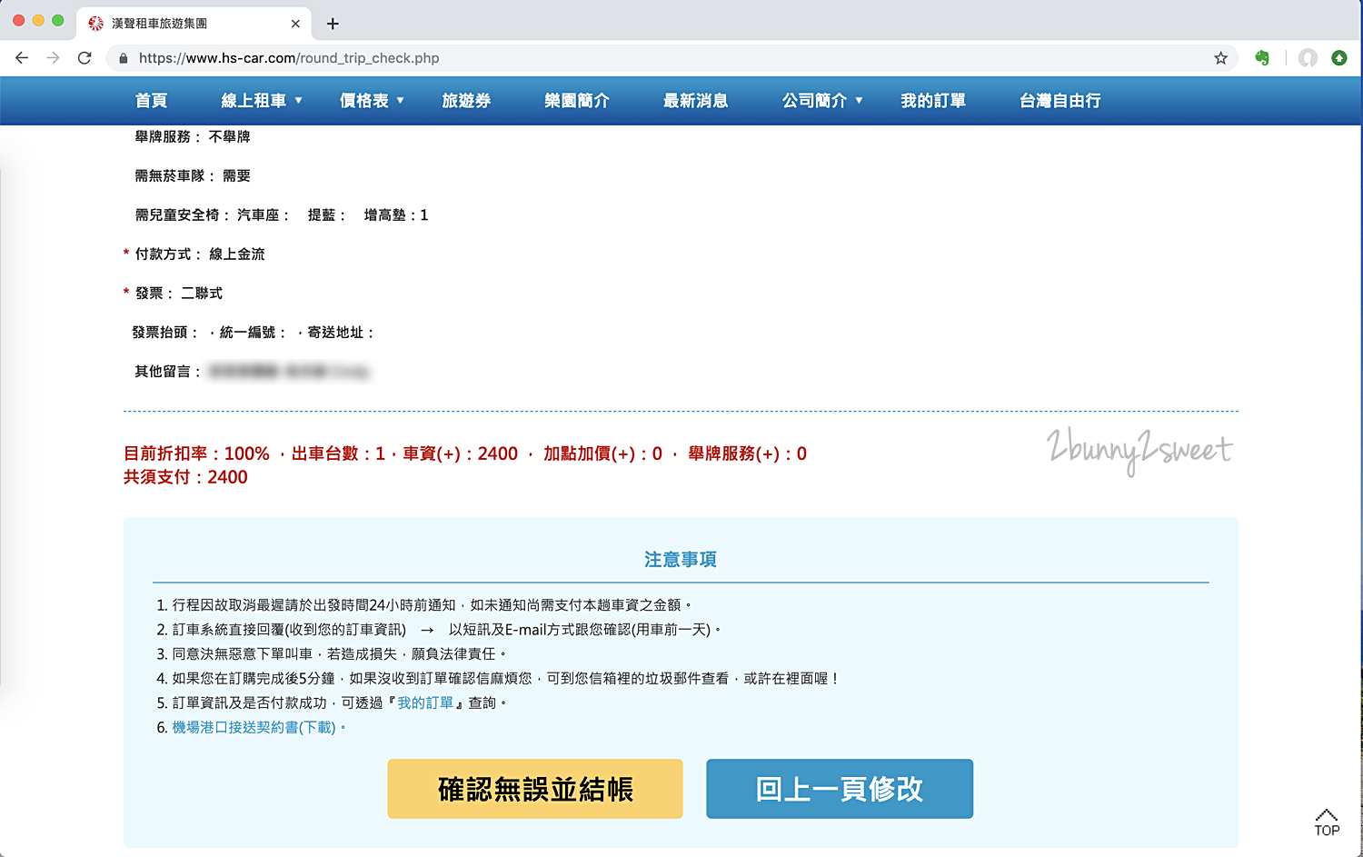
Task: Expand the 線上租車 dropdown menu
Action: (x=262, y=101)
